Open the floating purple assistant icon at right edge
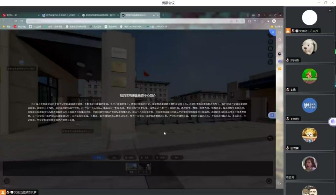The height and width of the screenshot is (195, 336). pos(332,122)
